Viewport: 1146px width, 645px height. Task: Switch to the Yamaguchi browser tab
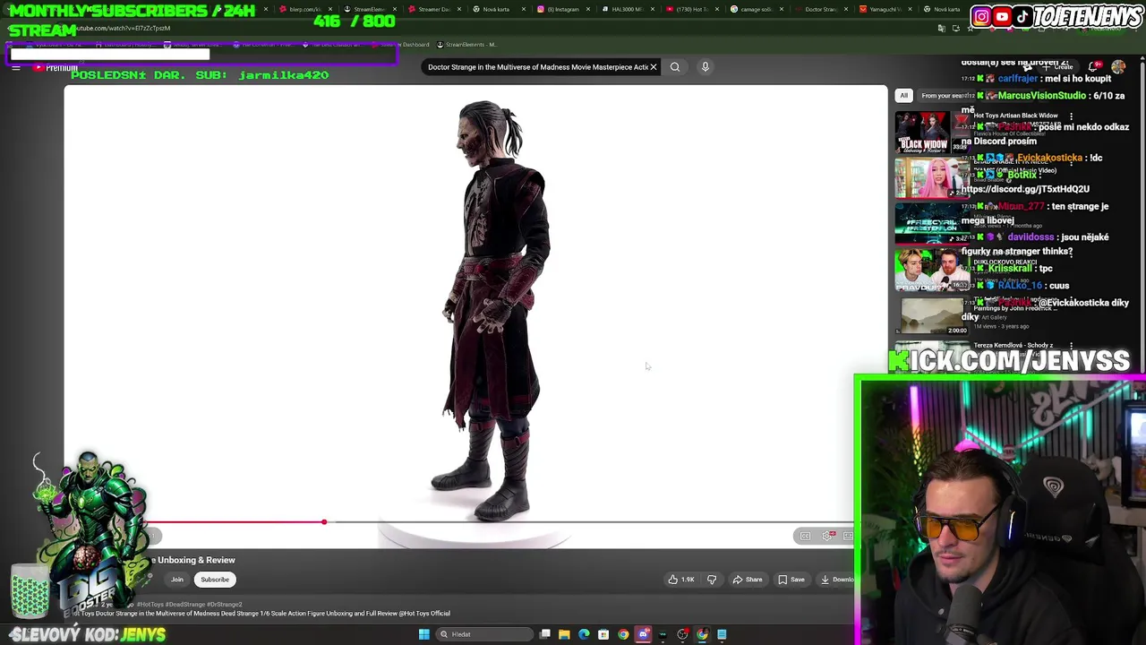click(885, 9)
